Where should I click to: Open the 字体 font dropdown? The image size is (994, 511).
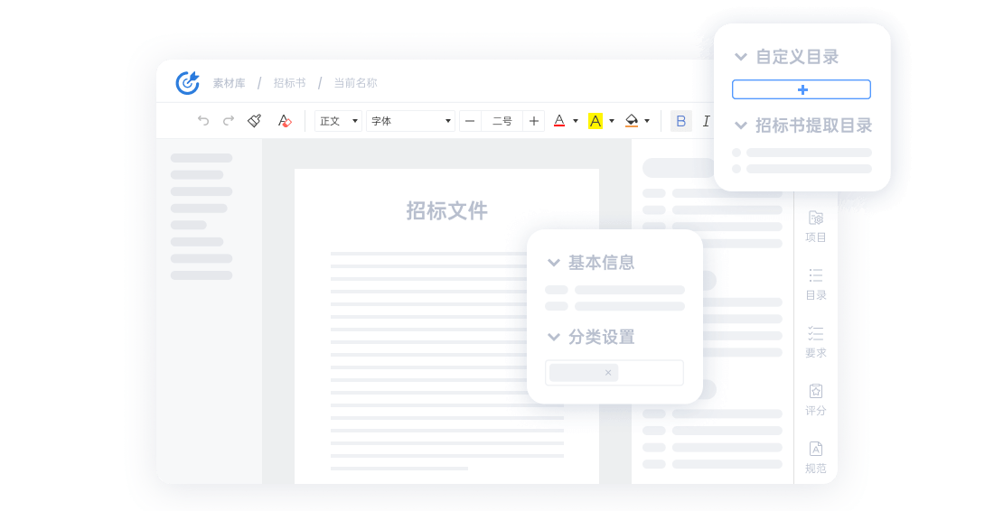410,121
